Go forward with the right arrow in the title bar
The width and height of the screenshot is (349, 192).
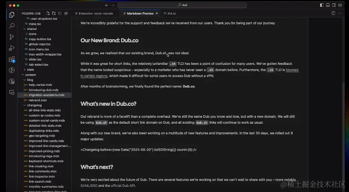113,5
